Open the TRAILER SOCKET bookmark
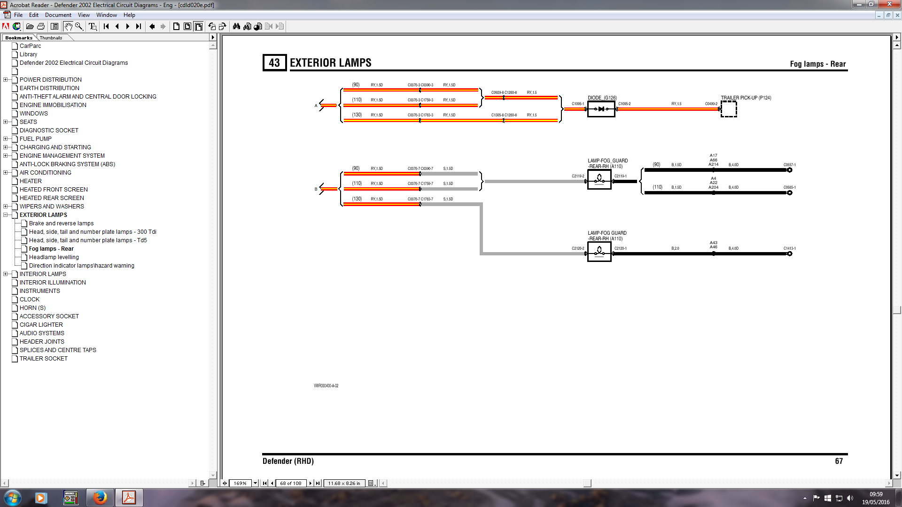 point(44,359)
